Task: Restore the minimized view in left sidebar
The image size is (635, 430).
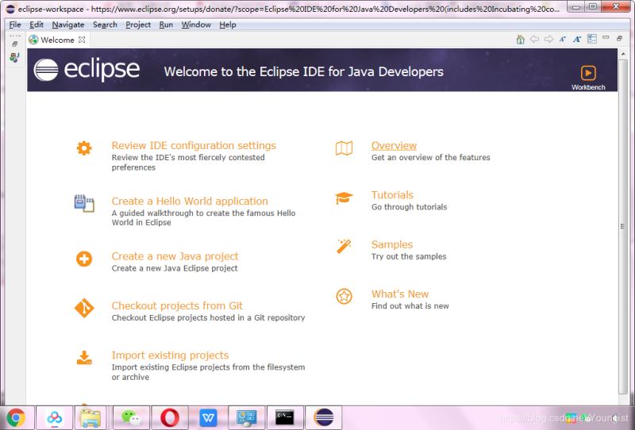Action: (14, 44)
